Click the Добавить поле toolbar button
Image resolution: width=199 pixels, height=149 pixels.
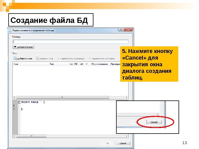pos(23,58)
